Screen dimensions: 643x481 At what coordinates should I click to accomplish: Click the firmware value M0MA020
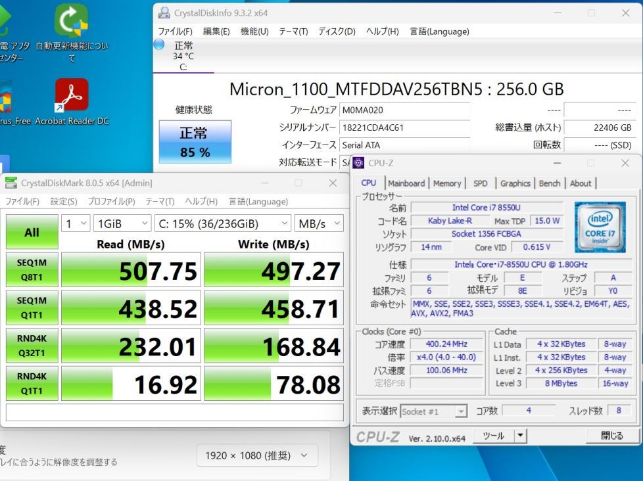pos(405,110)
